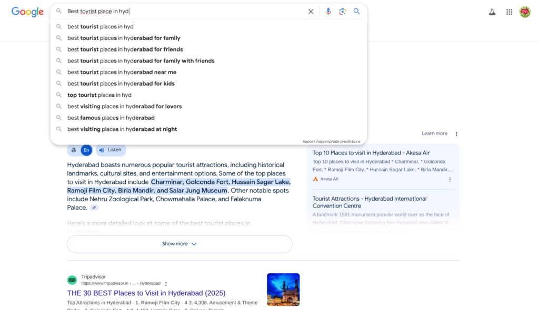Click the link chip after 'Palace.'
539x310 pixels.
(x=94, y=208)
